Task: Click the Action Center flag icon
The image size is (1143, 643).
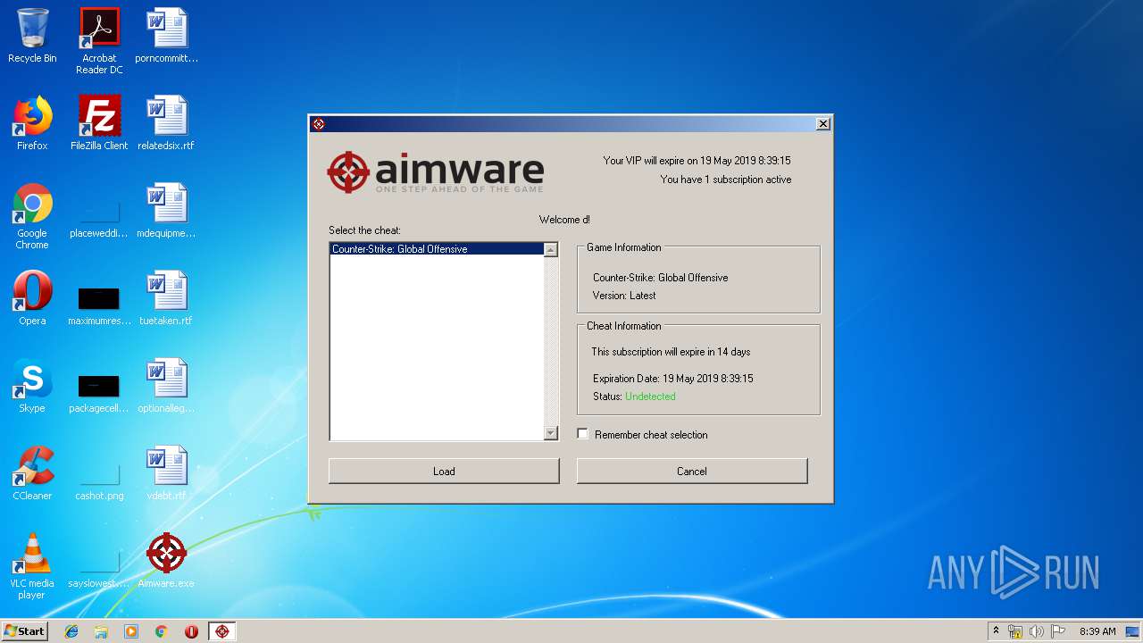Action: tap(1058, 631)
